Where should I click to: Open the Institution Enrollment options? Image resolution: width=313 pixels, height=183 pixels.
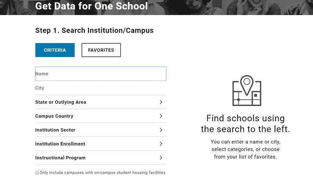(60, 144)
